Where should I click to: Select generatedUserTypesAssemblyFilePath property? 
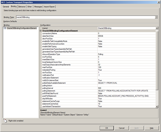(x=99, y=49)
